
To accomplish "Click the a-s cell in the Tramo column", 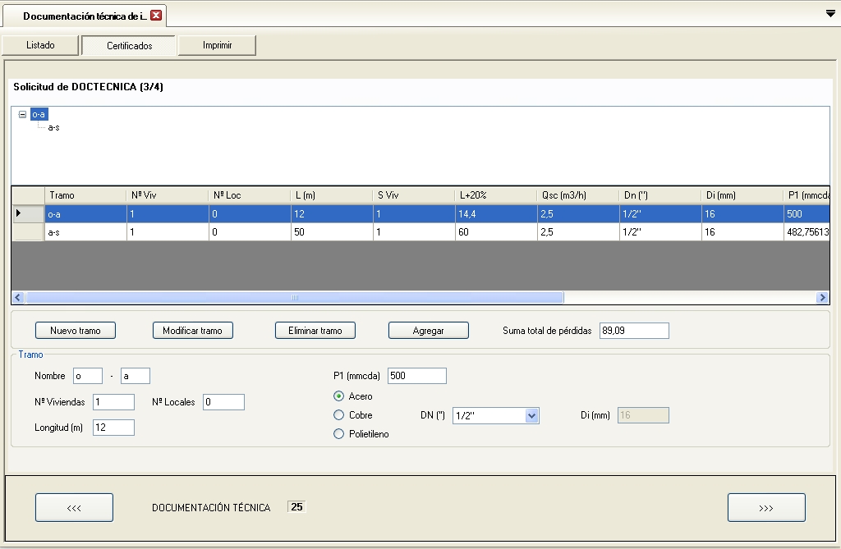I will 85,232.
